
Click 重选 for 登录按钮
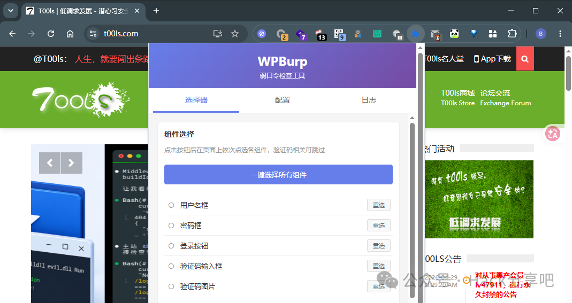[x=379, y=246]
